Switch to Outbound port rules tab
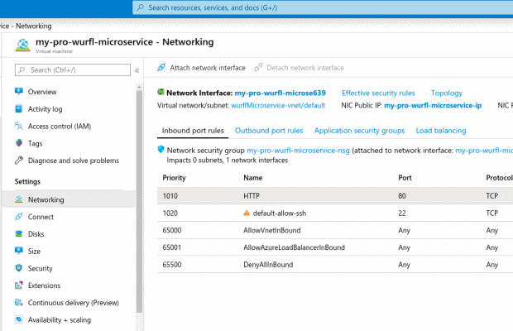Image resolution: width=513 pixels, height=331 pixels. [x=269, y=131]
